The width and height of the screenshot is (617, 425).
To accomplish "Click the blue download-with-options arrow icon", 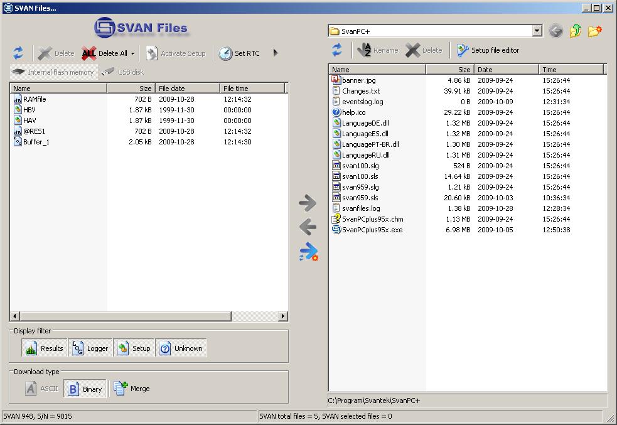I will point(309,252).
